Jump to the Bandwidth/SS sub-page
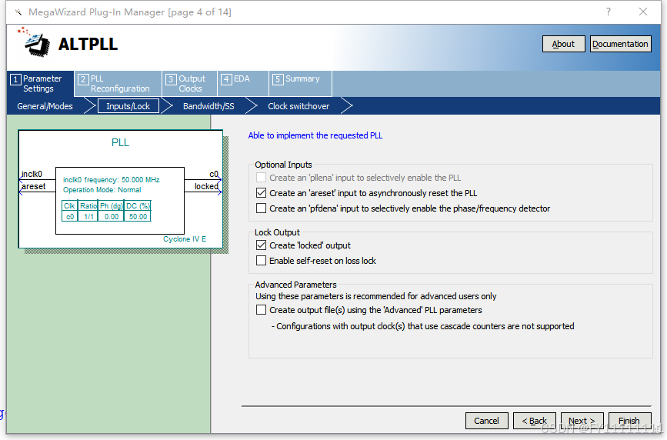 pos(208,106)
